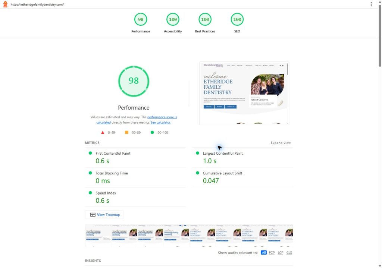
Task: Click the red triangle 0–49 legend icon
Action: click(103, 132)
